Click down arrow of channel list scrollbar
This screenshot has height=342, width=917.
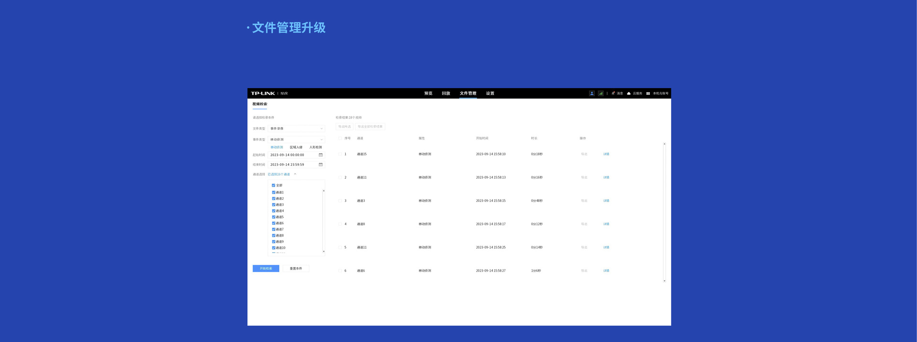coord(324,251)
